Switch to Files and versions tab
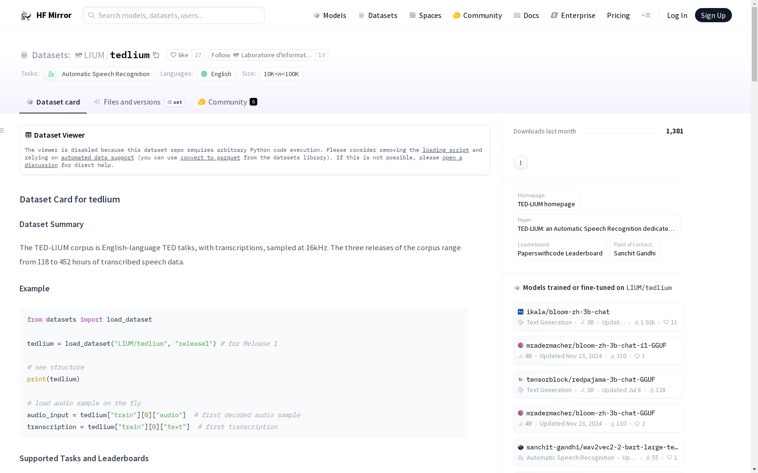This screenshot has height=473, width=758. coord(139,102)
